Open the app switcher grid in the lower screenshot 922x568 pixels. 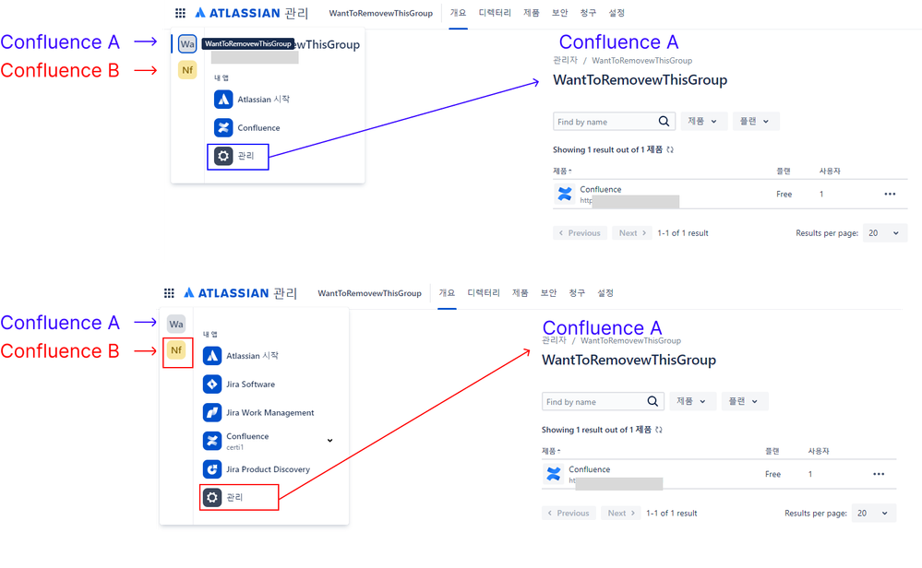[x=169, y=293]
